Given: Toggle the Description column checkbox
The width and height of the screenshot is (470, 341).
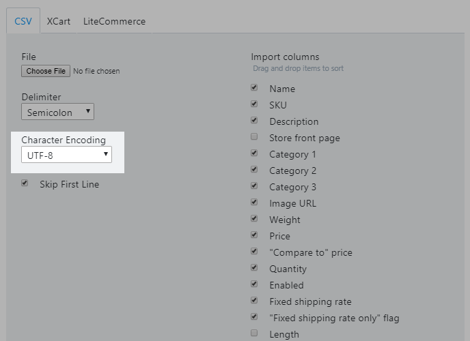Looking at the screenshot, I should click(255, 121).
